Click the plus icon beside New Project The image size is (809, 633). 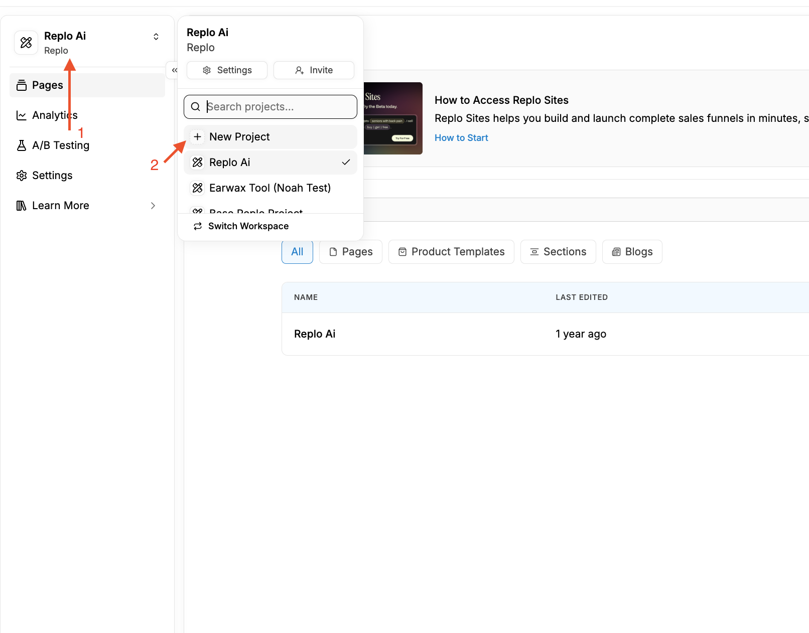coord(198,137)
